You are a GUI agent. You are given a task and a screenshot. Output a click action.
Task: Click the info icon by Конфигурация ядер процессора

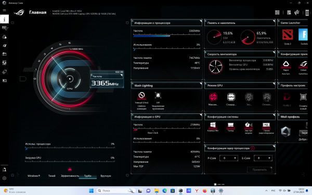[253, 148]
